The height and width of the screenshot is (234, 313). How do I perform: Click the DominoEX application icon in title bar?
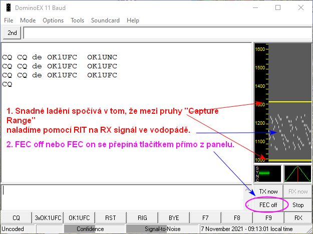pos(8,8)
